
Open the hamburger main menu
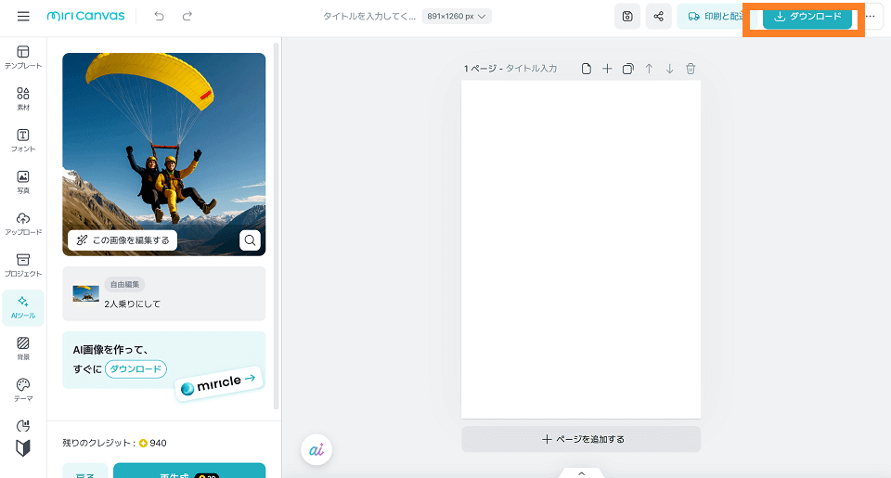point(23,17)
